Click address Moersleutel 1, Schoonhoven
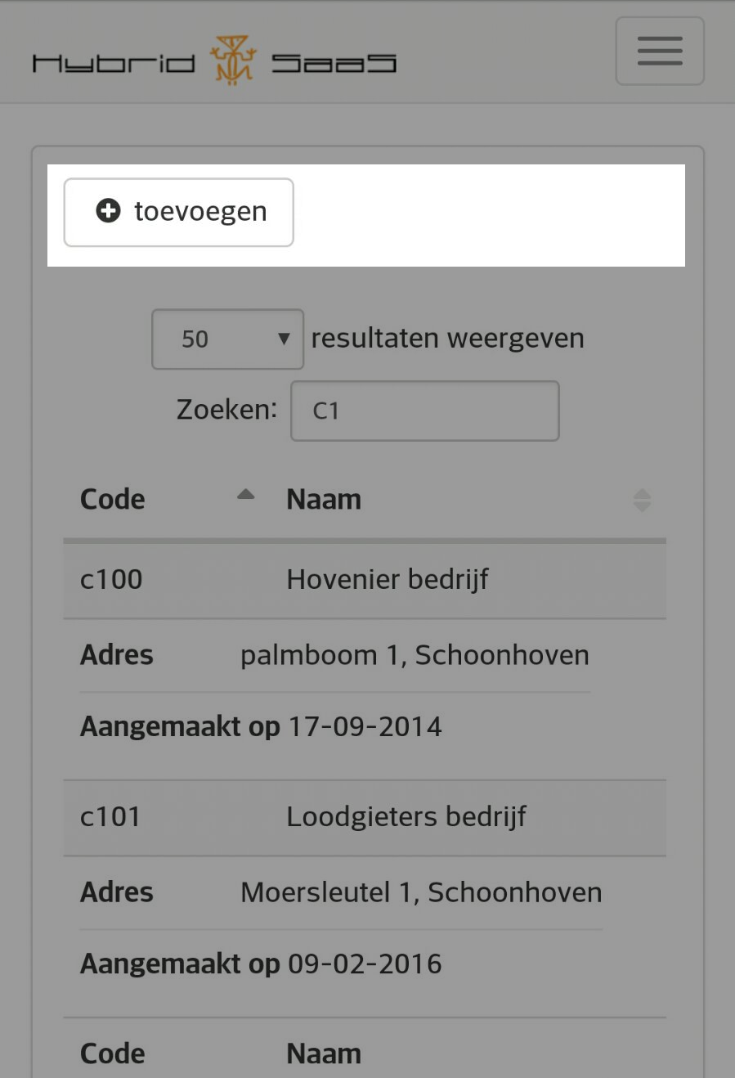Viewport: 735px width, 1078px height. pyautogui.click(x=421, y=892)
